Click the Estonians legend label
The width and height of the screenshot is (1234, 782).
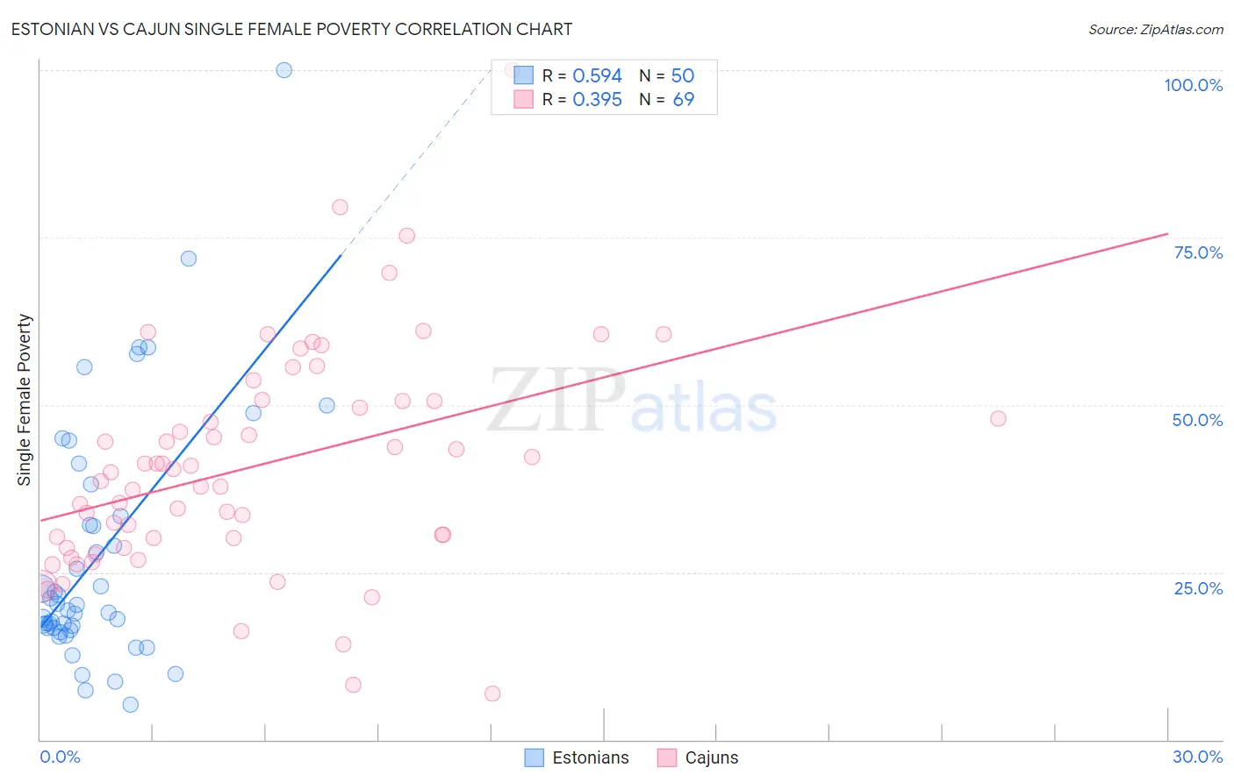click(x=591, y=757)
